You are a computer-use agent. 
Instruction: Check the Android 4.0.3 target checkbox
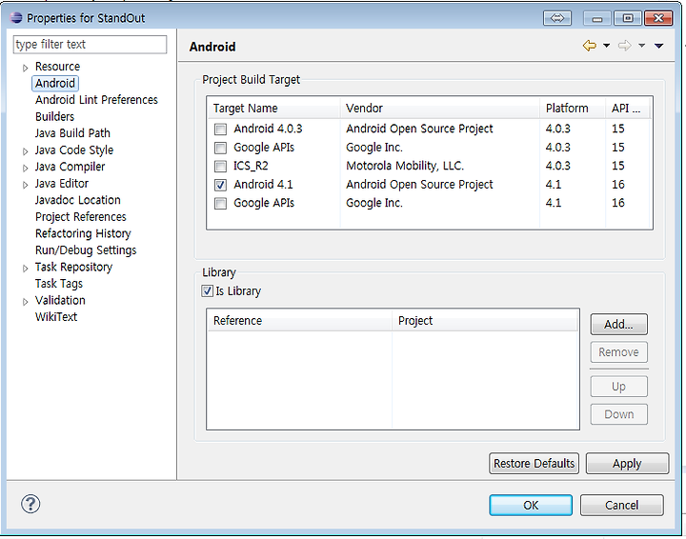pos(220,129)
